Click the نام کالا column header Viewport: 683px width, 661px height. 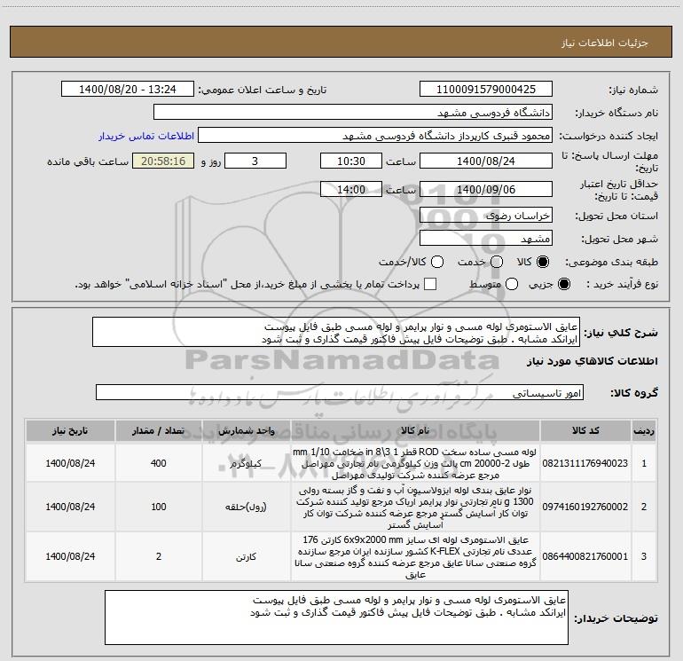point(415,430)
